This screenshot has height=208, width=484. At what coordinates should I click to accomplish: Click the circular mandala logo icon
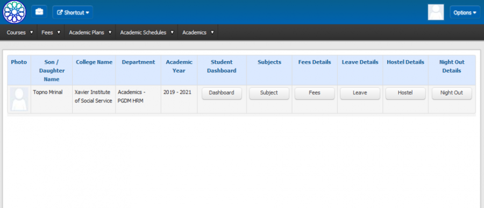pyautogui.click(x=14, y=12)
